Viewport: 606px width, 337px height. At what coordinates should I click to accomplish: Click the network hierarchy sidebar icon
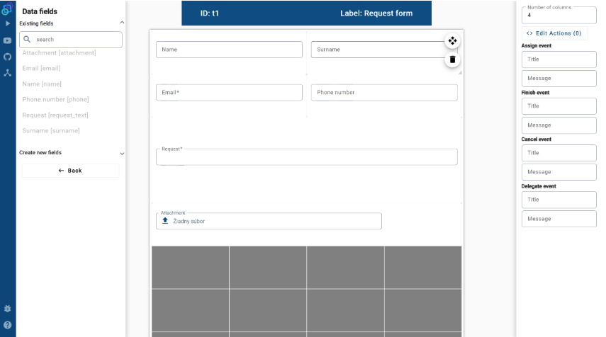8,73
